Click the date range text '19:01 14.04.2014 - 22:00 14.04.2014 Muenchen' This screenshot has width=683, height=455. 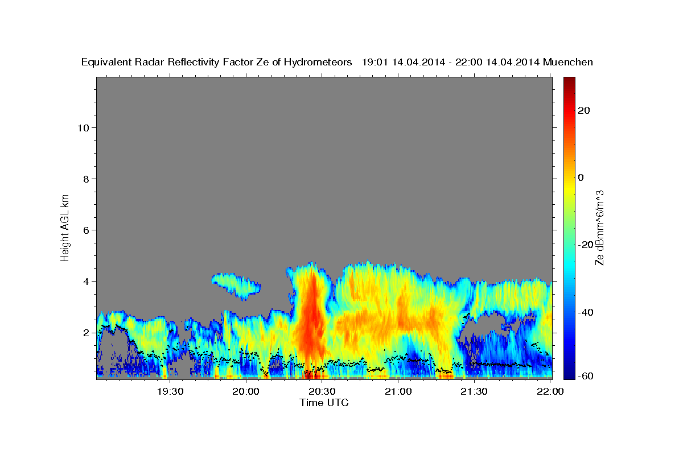pyautogui.click(x=478, y=62)
